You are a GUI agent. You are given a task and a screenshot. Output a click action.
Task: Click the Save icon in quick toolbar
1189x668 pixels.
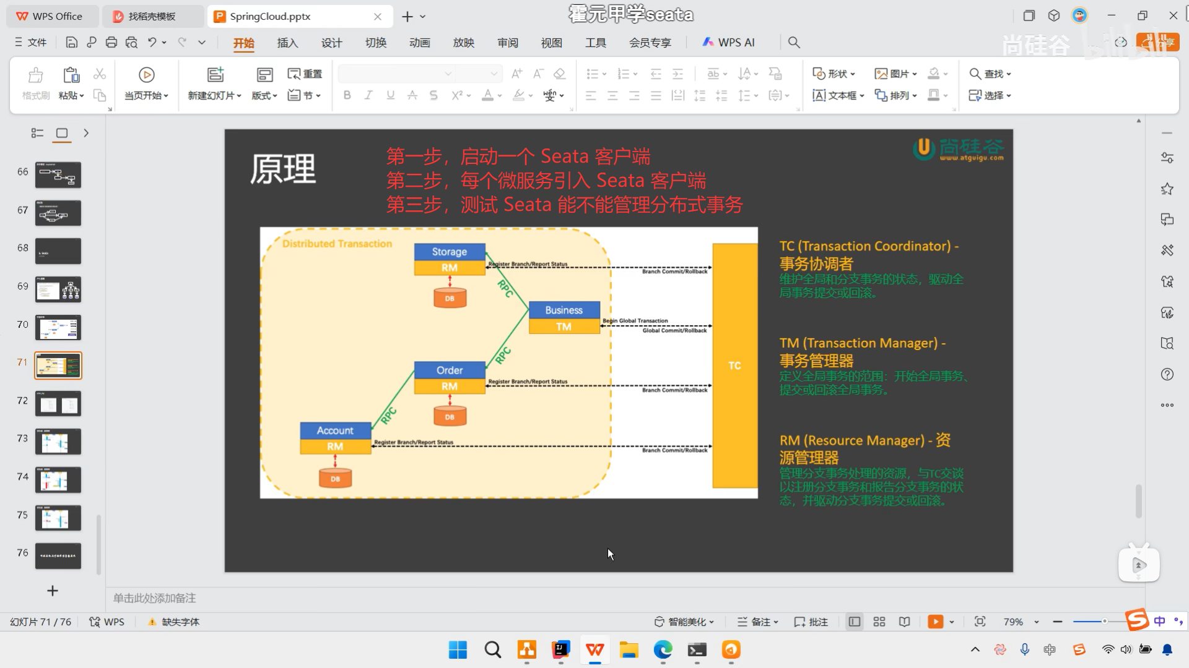coord(71,42)
